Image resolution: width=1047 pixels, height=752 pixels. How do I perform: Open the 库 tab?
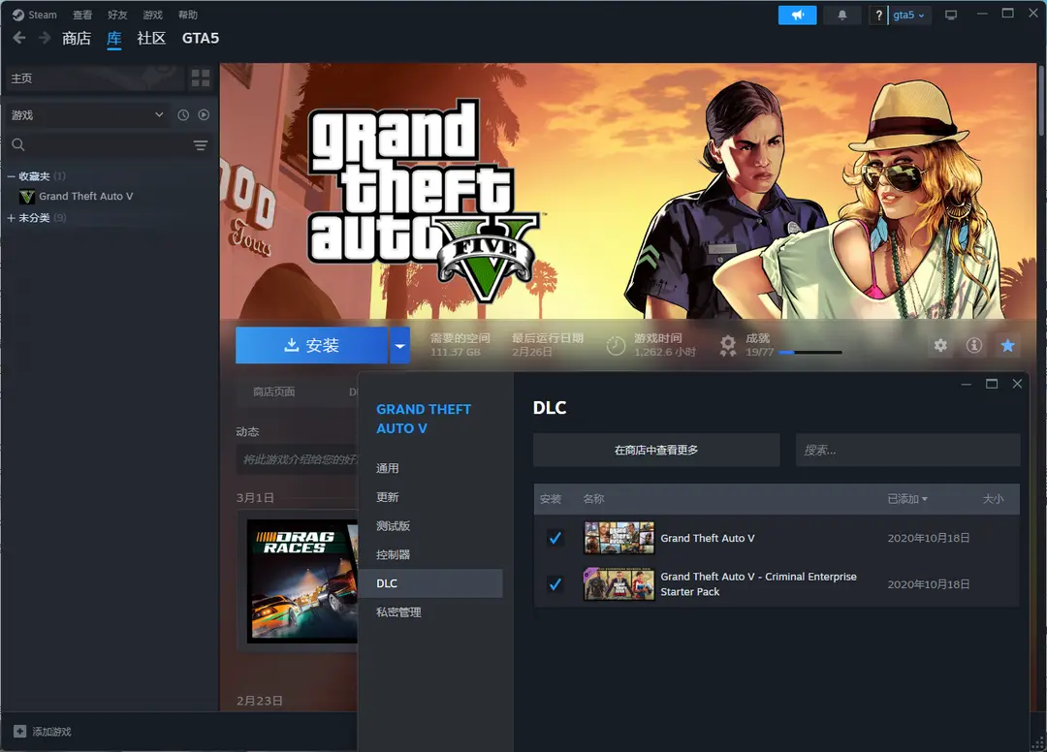click(114, 39)
